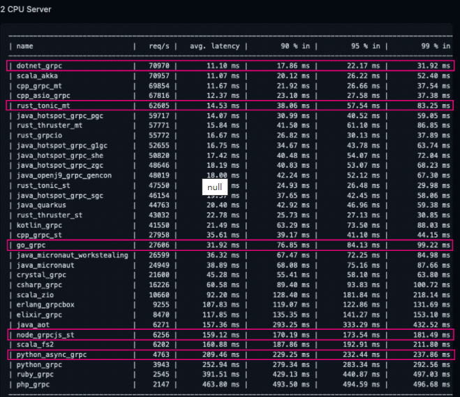Select the csharp_grpc entry
This screenshot has width=460, height=397.
39,285
